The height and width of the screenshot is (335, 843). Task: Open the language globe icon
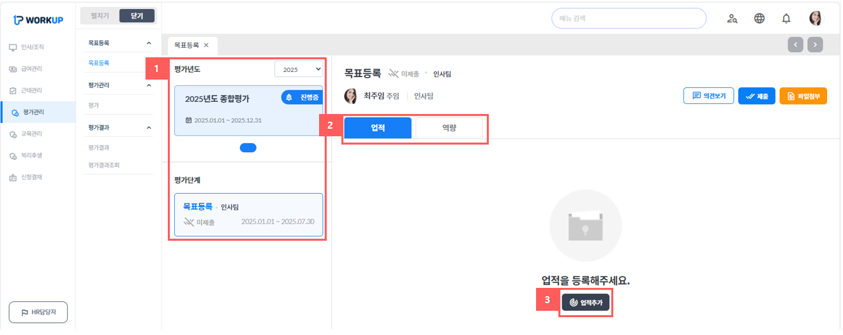(x=759, y=18)
